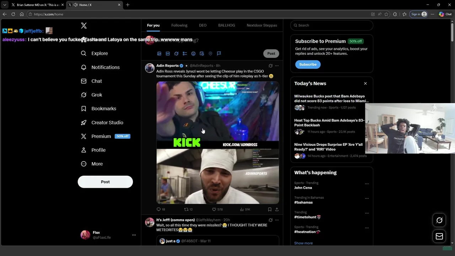Click the Grok icon on the Adin Reports post
Image resolution: width=455 pixels, height=256 pixels.
tap(271, 66)
